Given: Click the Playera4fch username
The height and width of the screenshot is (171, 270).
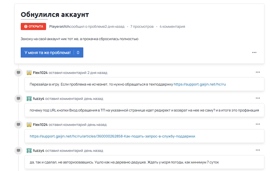Looking at the screenshot, I should click(59, 26).
